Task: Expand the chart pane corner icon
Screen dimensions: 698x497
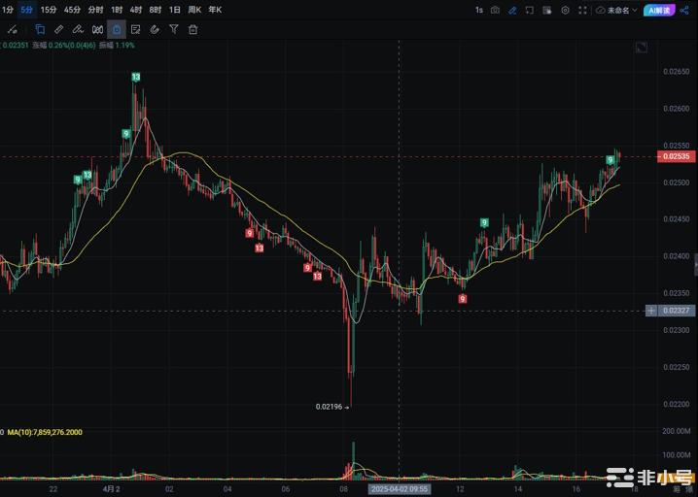Action: pos(641,48)
